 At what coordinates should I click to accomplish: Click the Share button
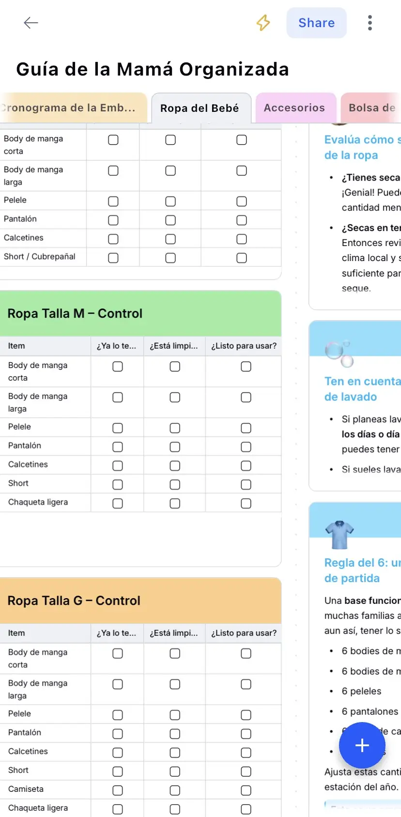coord(316,23)
